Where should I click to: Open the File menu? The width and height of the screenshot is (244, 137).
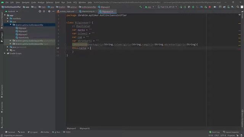click(7, 2)
